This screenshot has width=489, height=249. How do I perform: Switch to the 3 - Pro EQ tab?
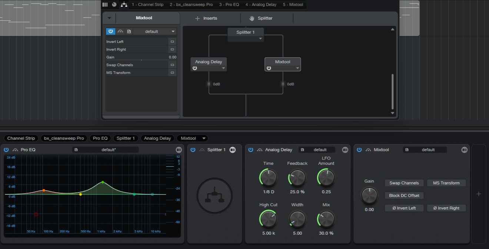pos(229,4)
